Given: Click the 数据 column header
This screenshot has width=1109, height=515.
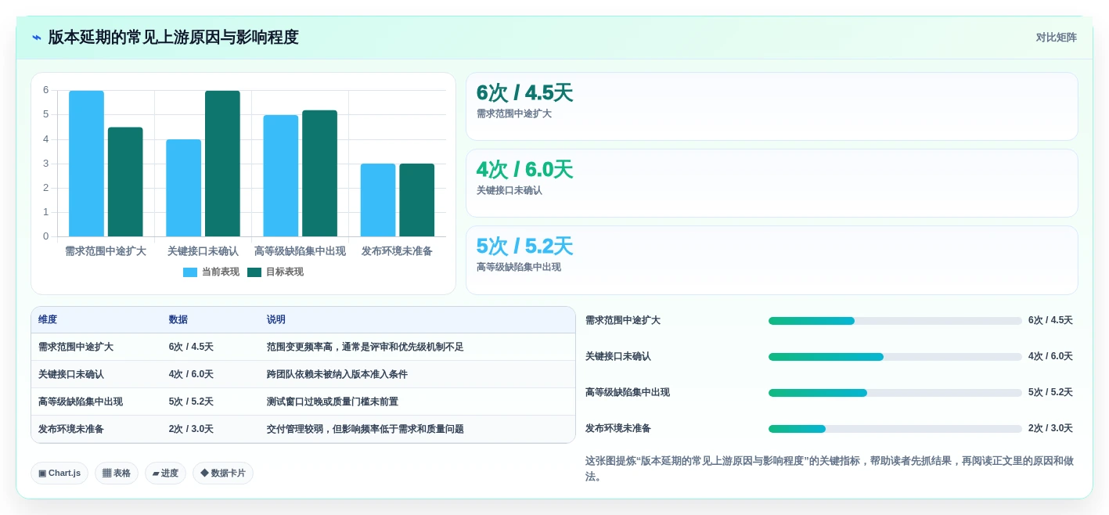Looking at the screenshot, I should pos(178,320).
